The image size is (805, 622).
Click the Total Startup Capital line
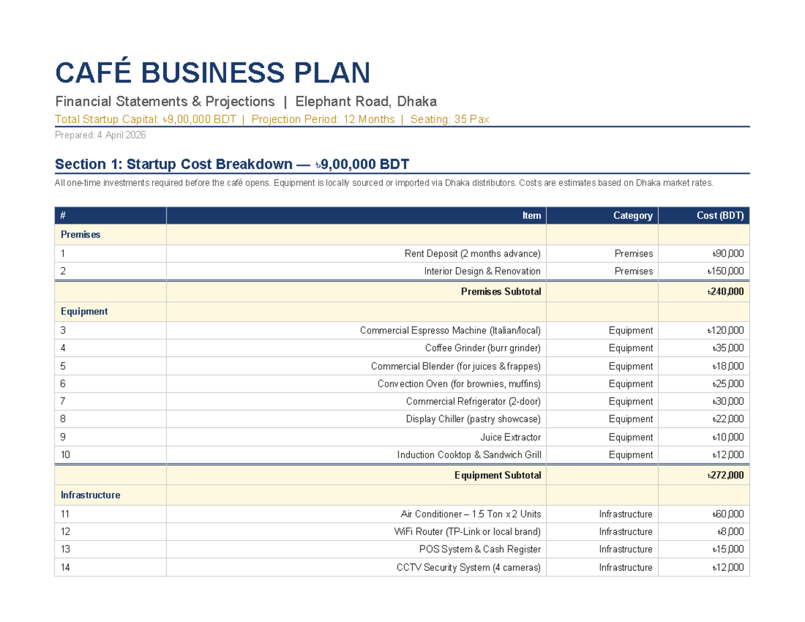(272, 119)
